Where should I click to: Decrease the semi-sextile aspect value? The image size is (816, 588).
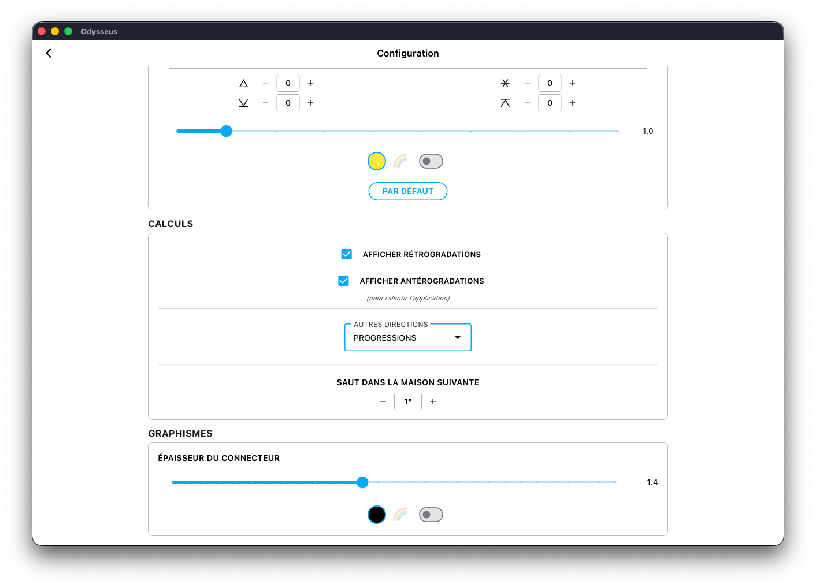point(266,103)
